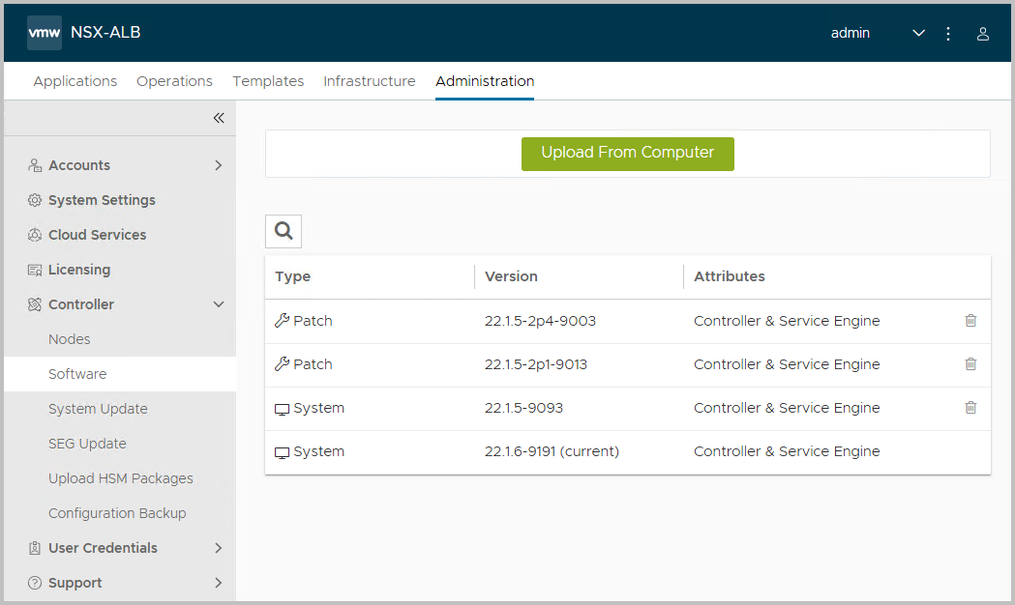
Task: Click version text 22.1.5-2p4-9003
Action: pyautogui.click(x=540, y=321)
